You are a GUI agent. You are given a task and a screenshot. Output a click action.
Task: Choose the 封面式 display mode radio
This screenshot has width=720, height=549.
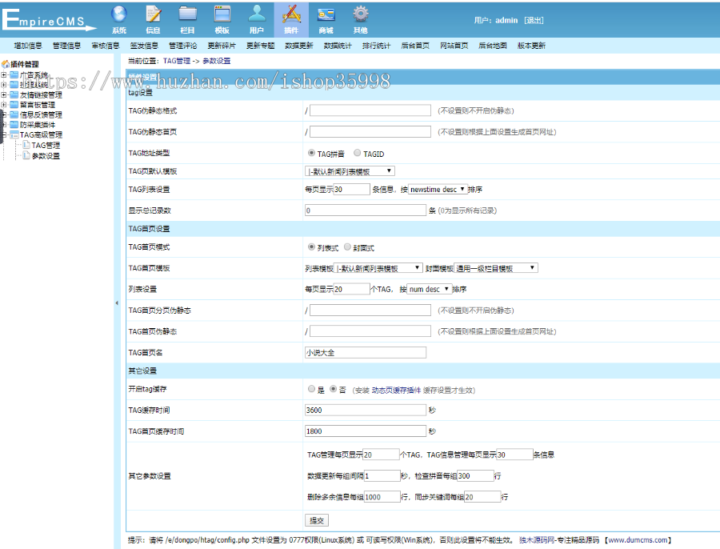(x=348, y=247)
